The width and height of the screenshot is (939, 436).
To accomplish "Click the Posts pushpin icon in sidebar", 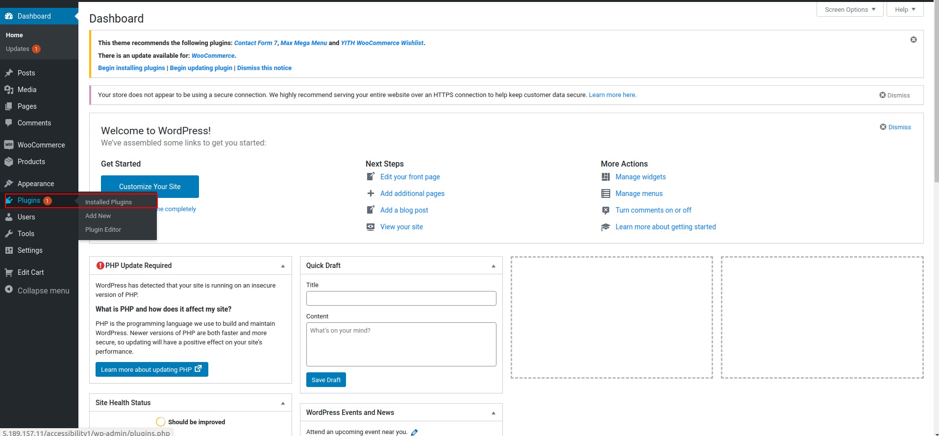I will (9, 73).
